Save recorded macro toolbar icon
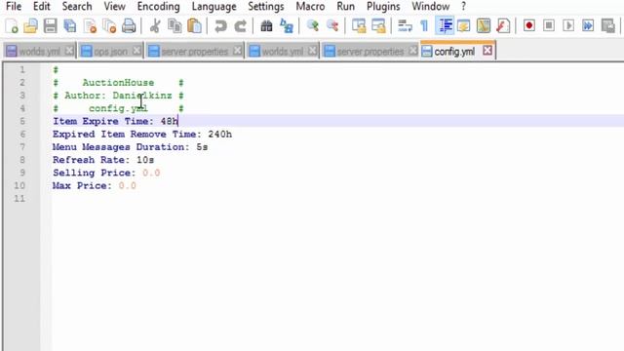624x351 pixels. tap(607, 26)
